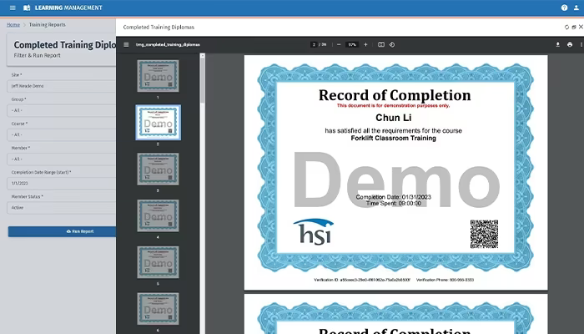This screenshot has width=584, height=334.
Task: Toggle the PDF sidebar thumbnails menu
Action: (x=126, y=45)
